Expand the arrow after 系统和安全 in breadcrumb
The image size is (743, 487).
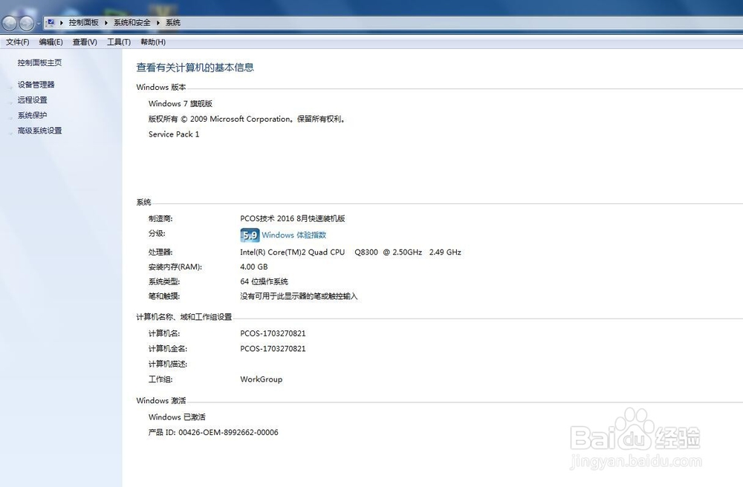point(158,23)
